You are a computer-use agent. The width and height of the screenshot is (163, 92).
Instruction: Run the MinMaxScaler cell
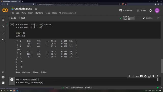pyautogui.click(x=12, y=80)
